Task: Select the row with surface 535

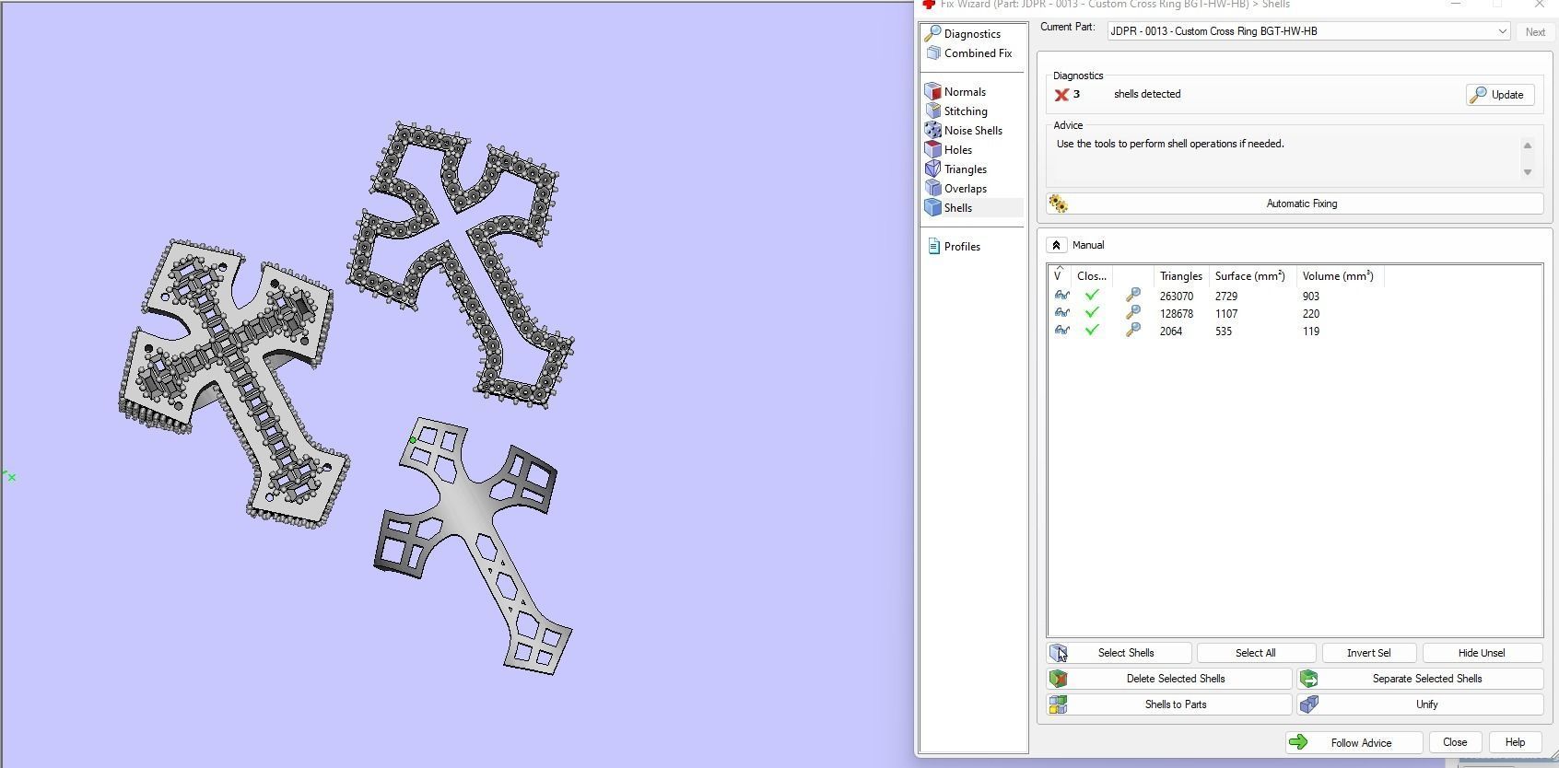Action: (1295, 332)
